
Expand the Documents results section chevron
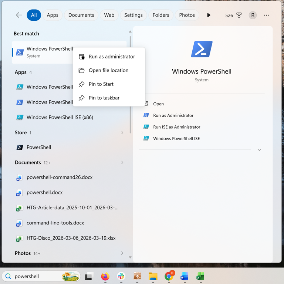[122, 162]
